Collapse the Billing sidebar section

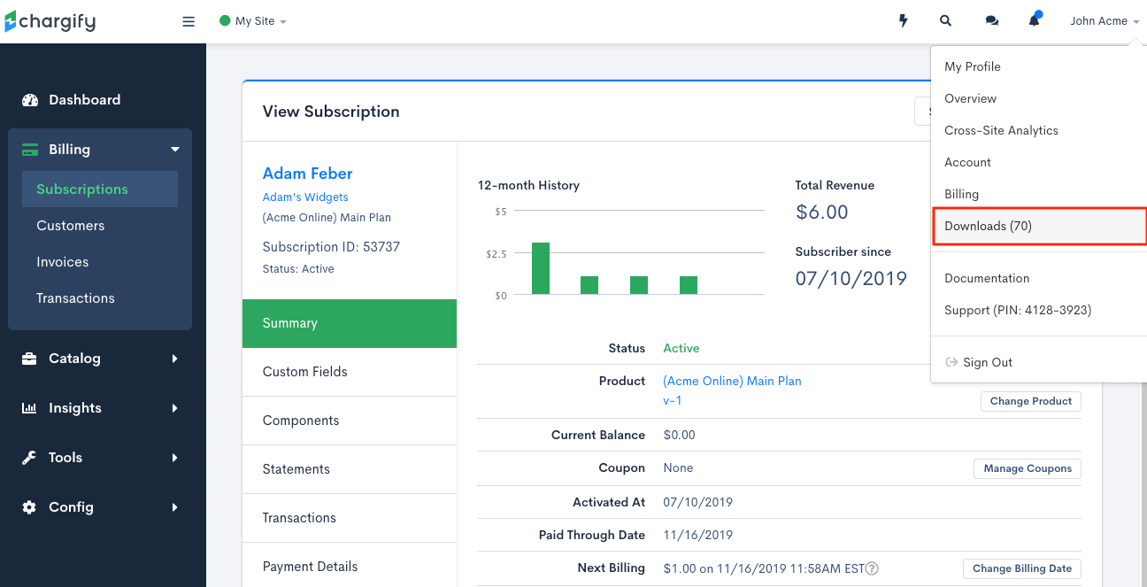click(x=100, y=150)
